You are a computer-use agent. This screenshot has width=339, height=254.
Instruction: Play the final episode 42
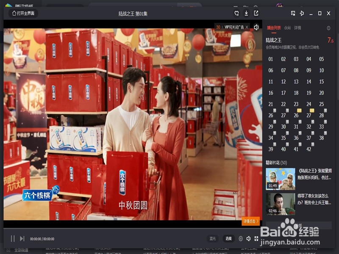309,149
